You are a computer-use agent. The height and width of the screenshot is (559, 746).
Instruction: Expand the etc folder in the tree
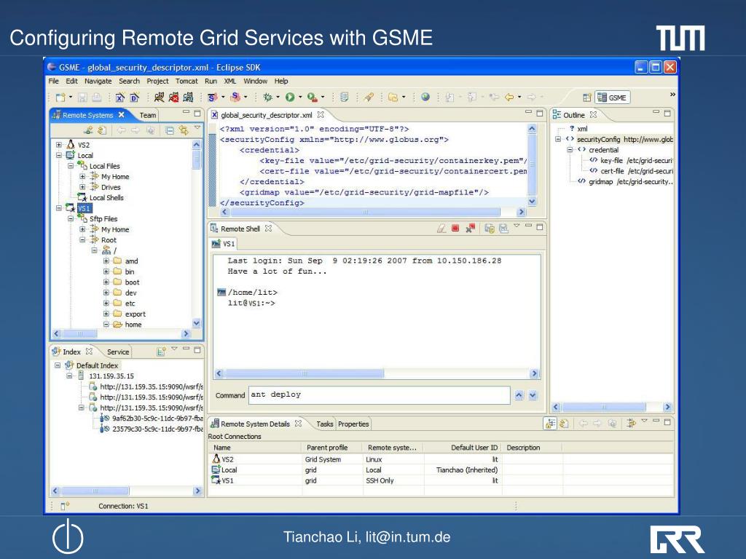coord(106,304)
